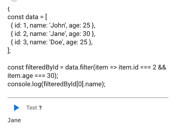
Task: Run the code with the blue play triangle
Action: pyautogui.click(x=17, y=108)
